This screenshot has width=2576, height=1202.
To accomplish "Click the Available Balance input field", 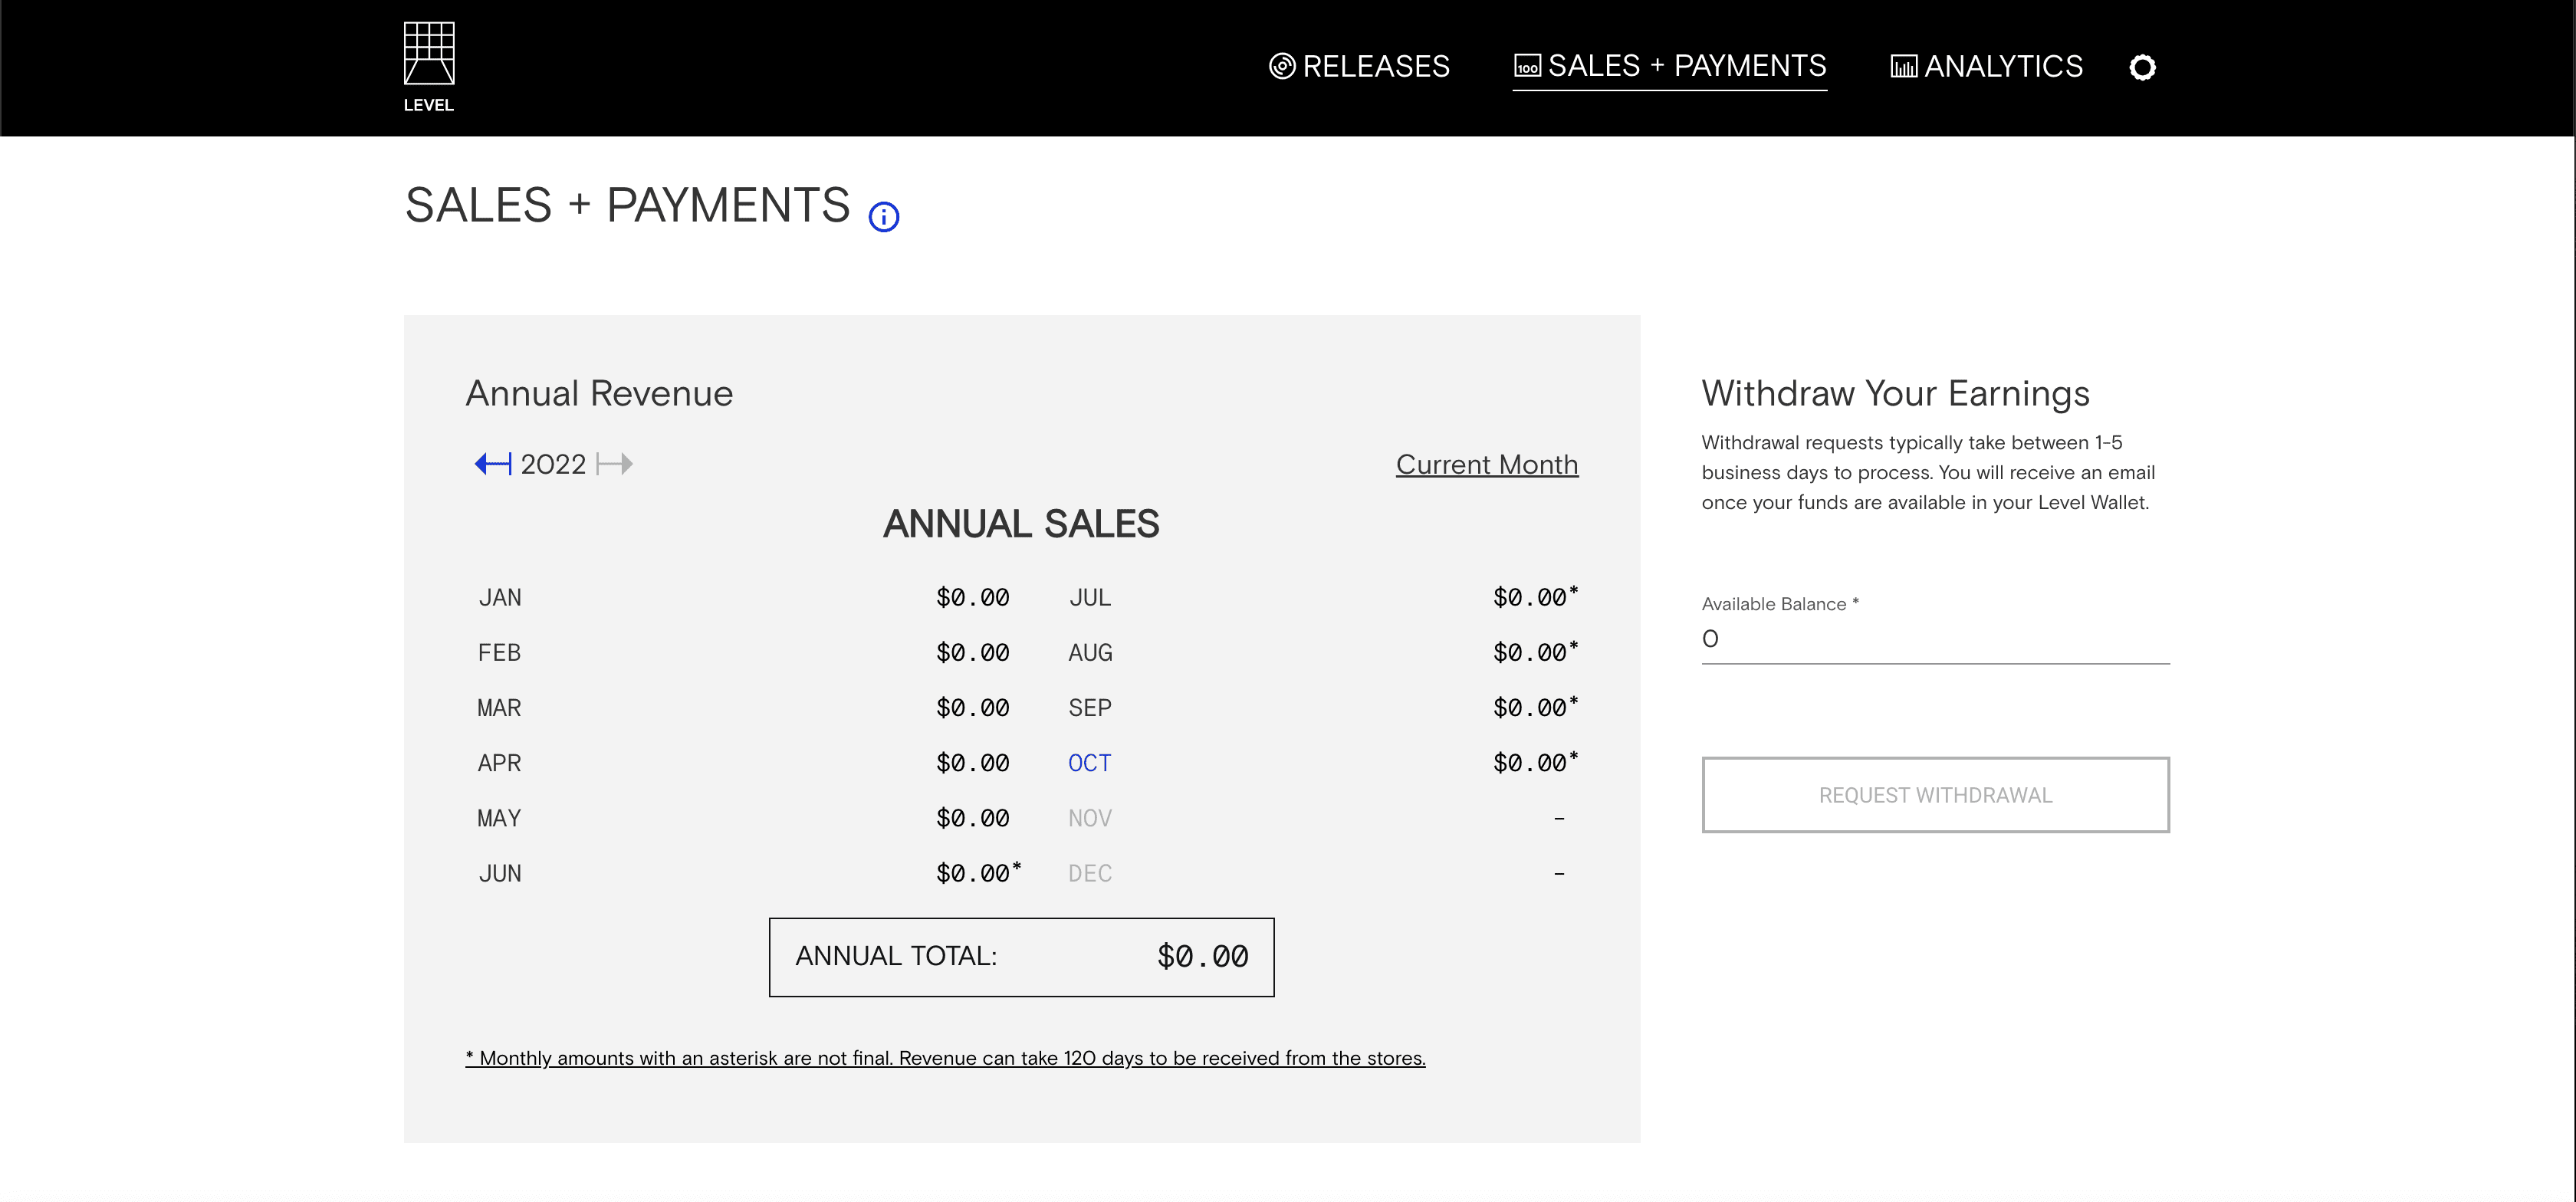I will pyautogui.click(x=1934, y=640).
